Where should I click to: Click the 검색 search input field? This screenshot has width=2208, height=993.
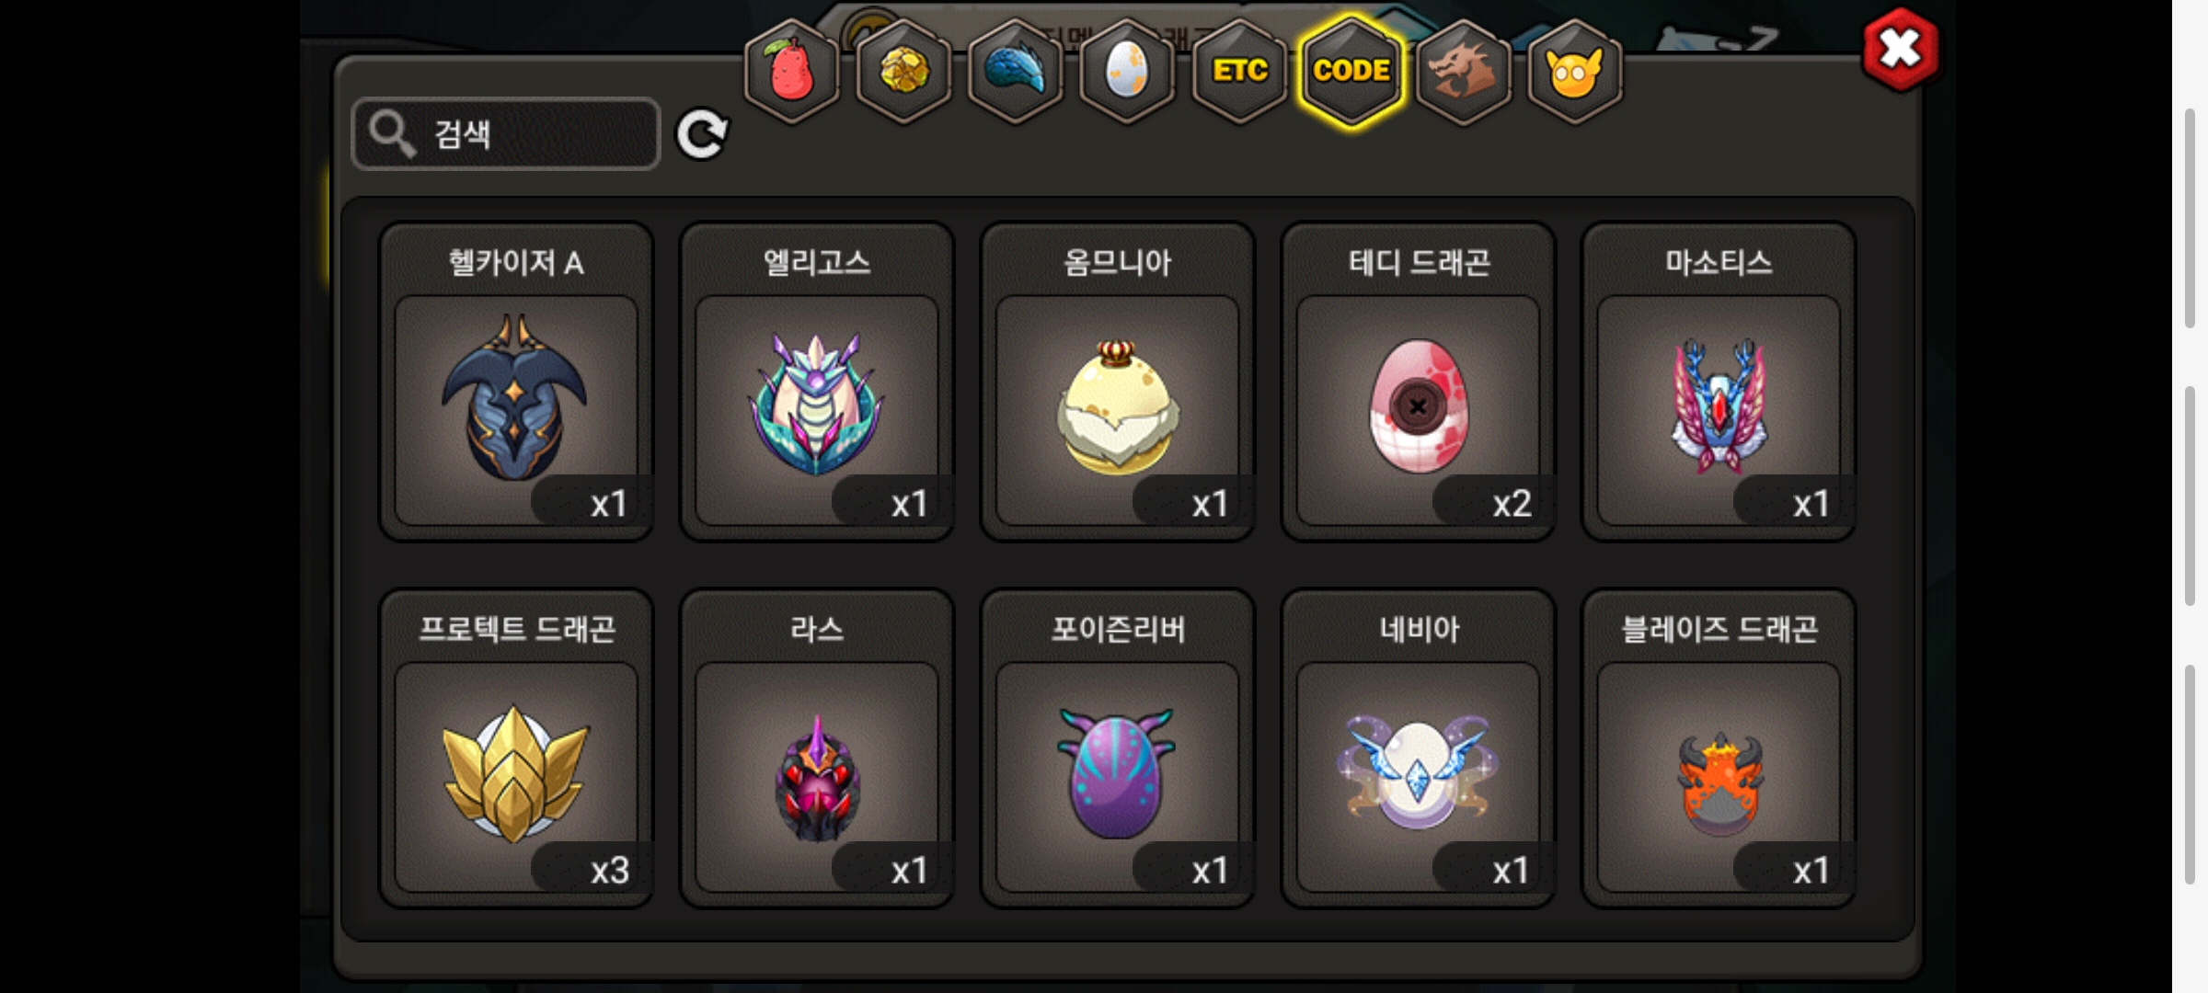(x=506, y=134)
